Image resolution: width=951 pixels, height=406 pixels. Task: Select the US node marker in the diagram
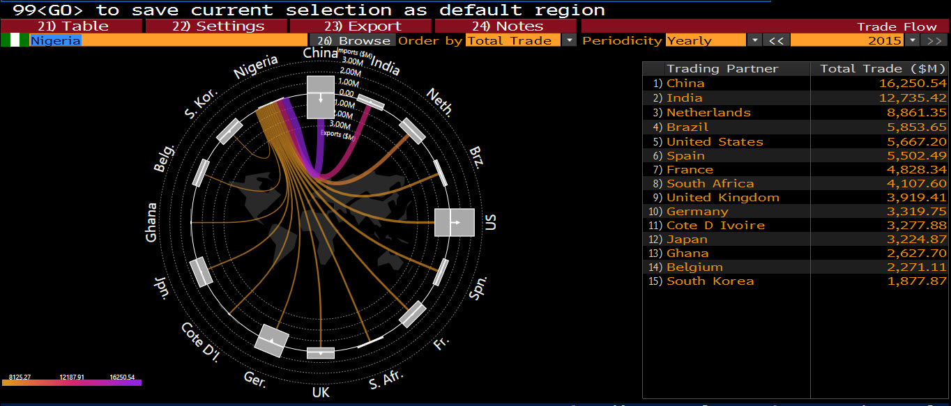tap(454, 223)
